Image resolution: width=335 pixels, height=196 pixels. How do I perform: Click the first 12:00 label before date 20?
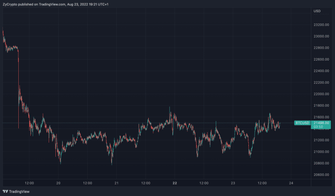29,183
